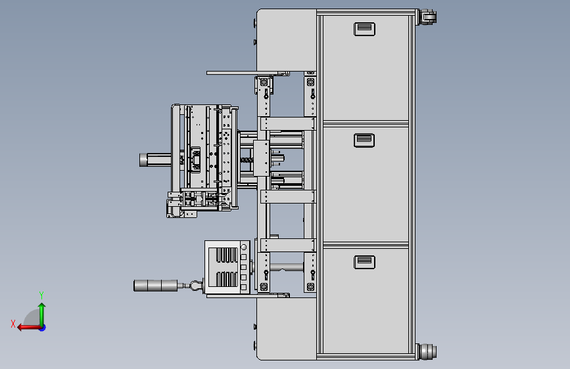Image resolution: width=570 pixels, height=369 pixels.
Task: Select the top cabinet door handle
Action: click(x=364, y=29)
